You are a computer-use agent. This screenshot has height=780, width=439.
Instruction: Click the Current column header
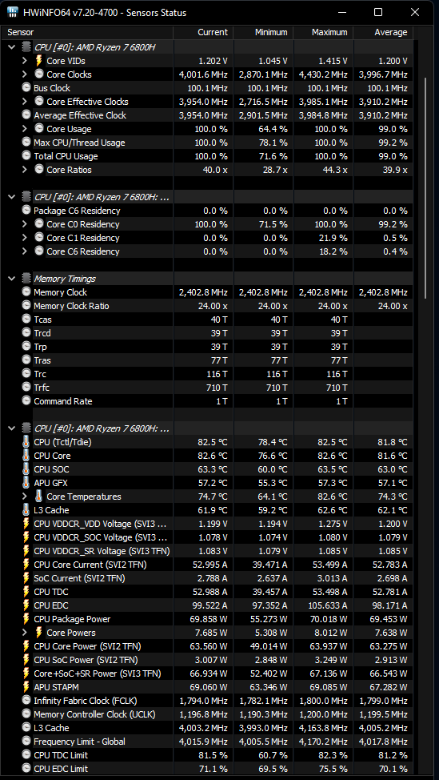[x=203, y=32]
